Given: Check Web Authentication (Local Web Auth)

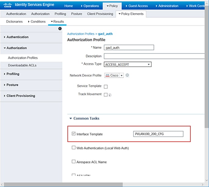Looking at the screenshot, I should (74, 148).
